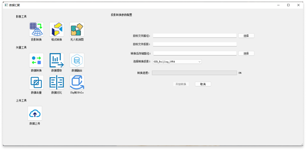Click the 数据提取 data extraction icon
Screen dimensions: 306x150
pyautogui.click(x=57, y=60)
